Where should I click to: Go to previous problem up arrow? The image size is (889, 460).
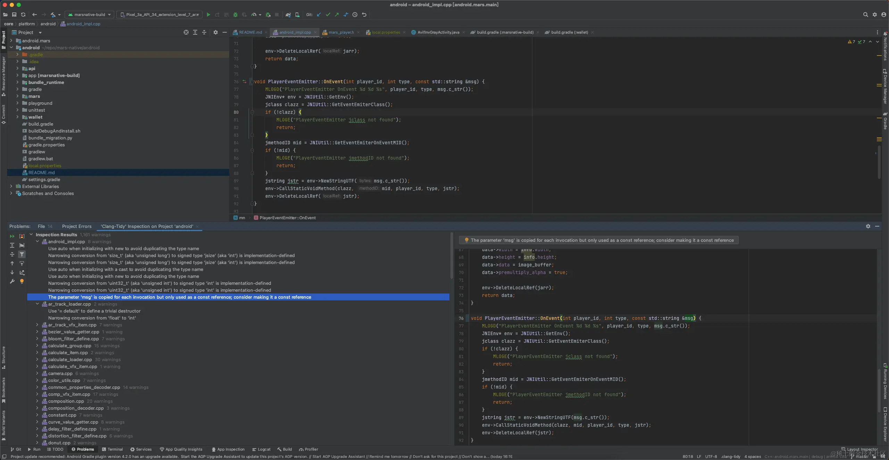[12, 263]
